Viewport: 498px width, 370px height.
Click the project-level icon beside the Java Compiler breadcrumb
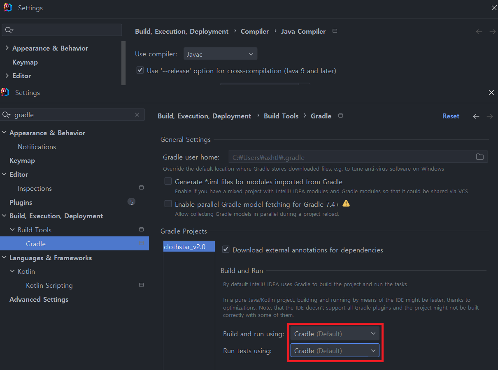click(335, 31)
